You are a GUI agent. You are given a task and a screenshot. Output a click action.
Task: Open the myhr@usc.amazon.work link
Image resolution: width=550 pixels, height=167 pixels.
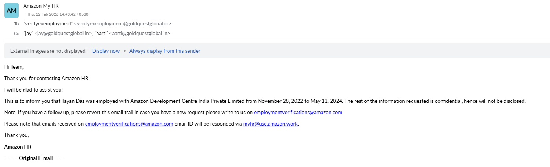[x=271, y=124]
